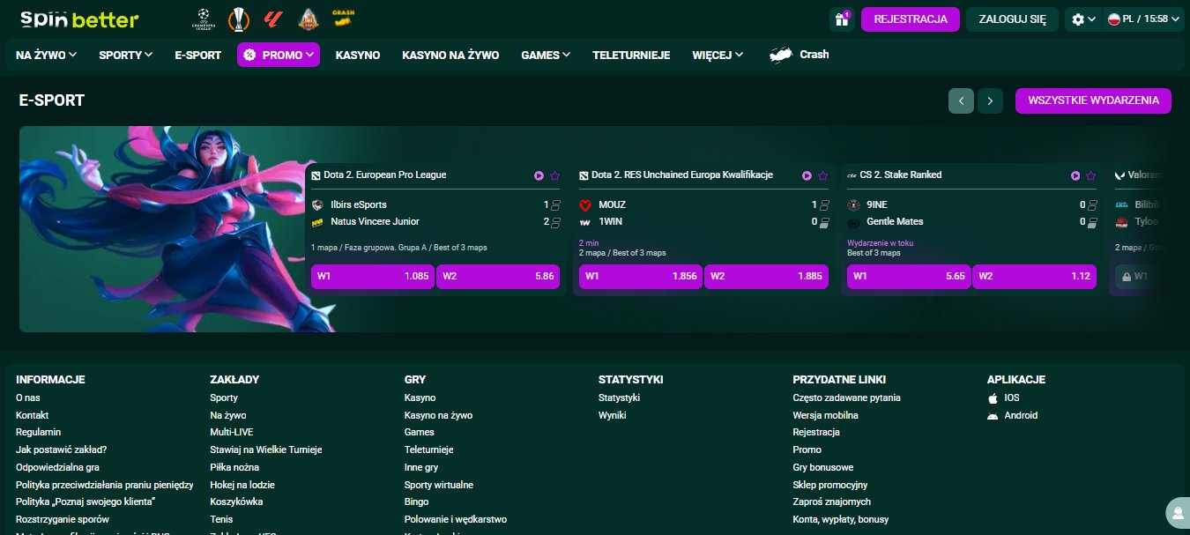1190x535 pixels.
Task: Open the Europa League trophy icon
Action: coord(238,19)
